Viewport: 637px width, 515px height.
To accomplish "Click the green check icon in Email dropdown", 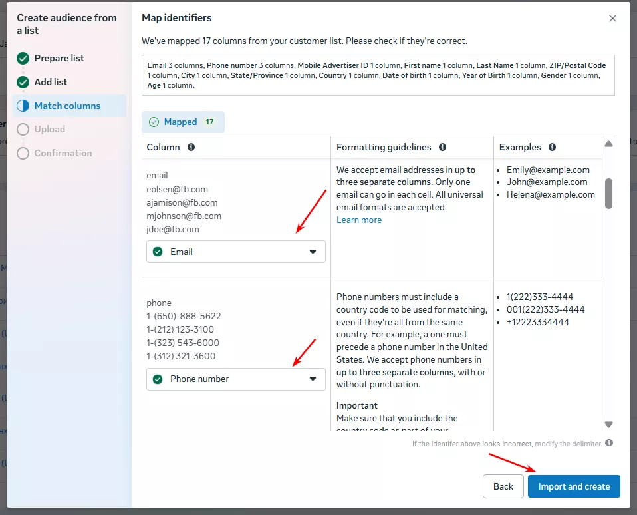I will 158,252.
